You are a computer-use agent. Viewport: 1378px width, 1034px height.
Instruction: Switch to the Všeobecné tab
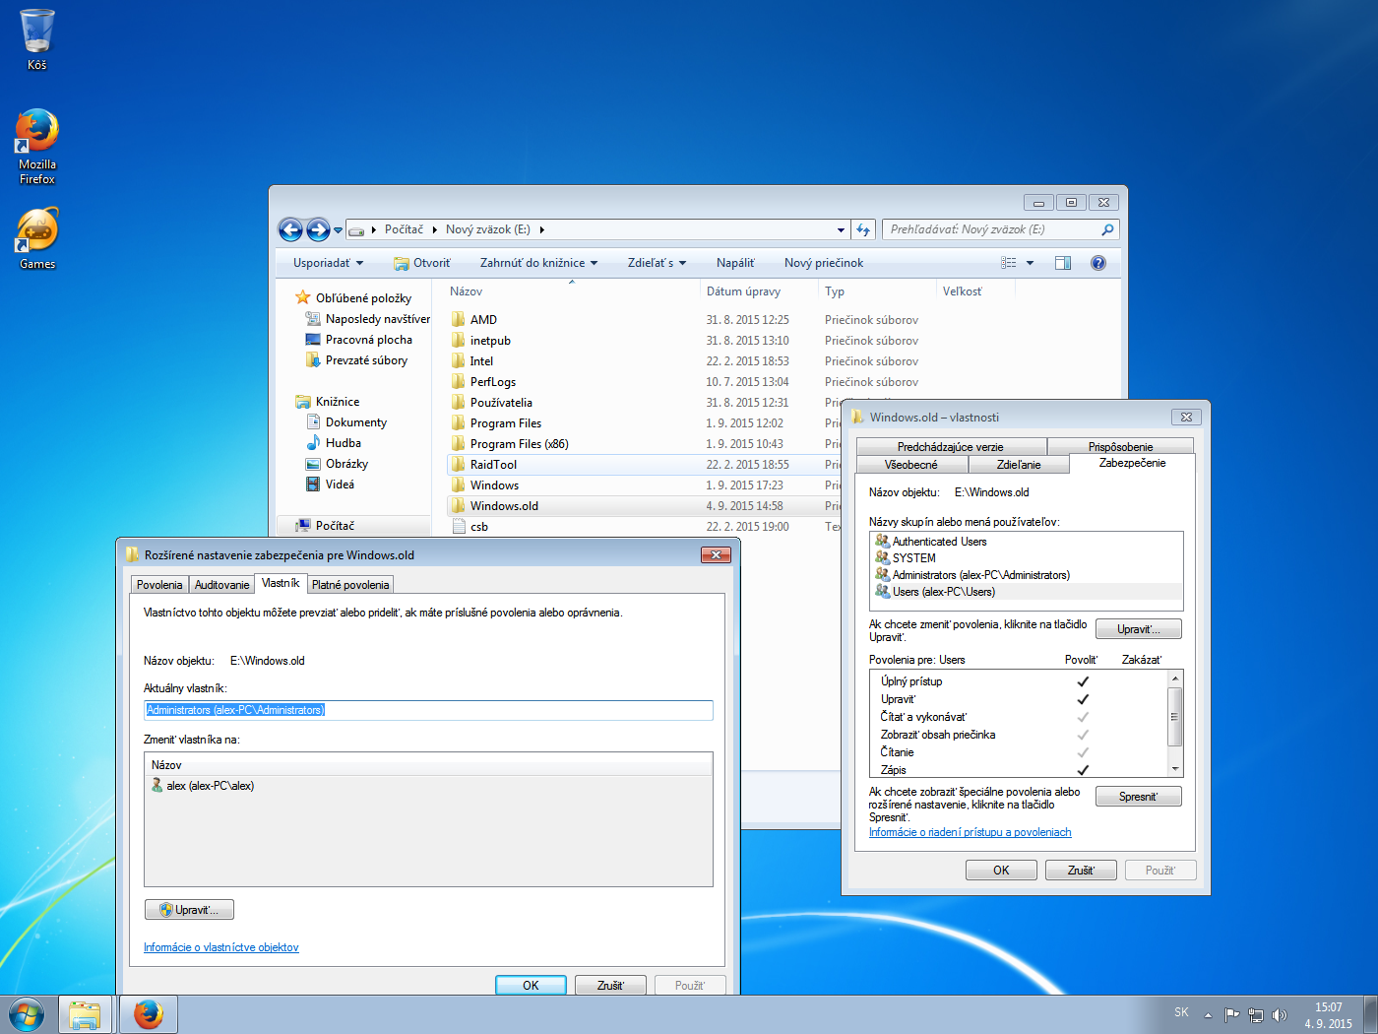click(x=910, y=465)
